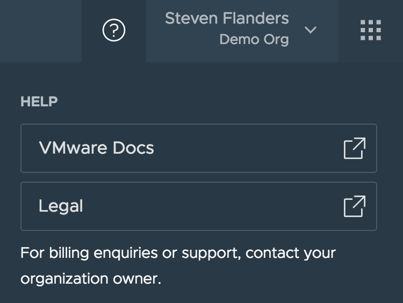403x303 pixels.
Task: Open the Legal link
Action: click(x=61, y=206)
